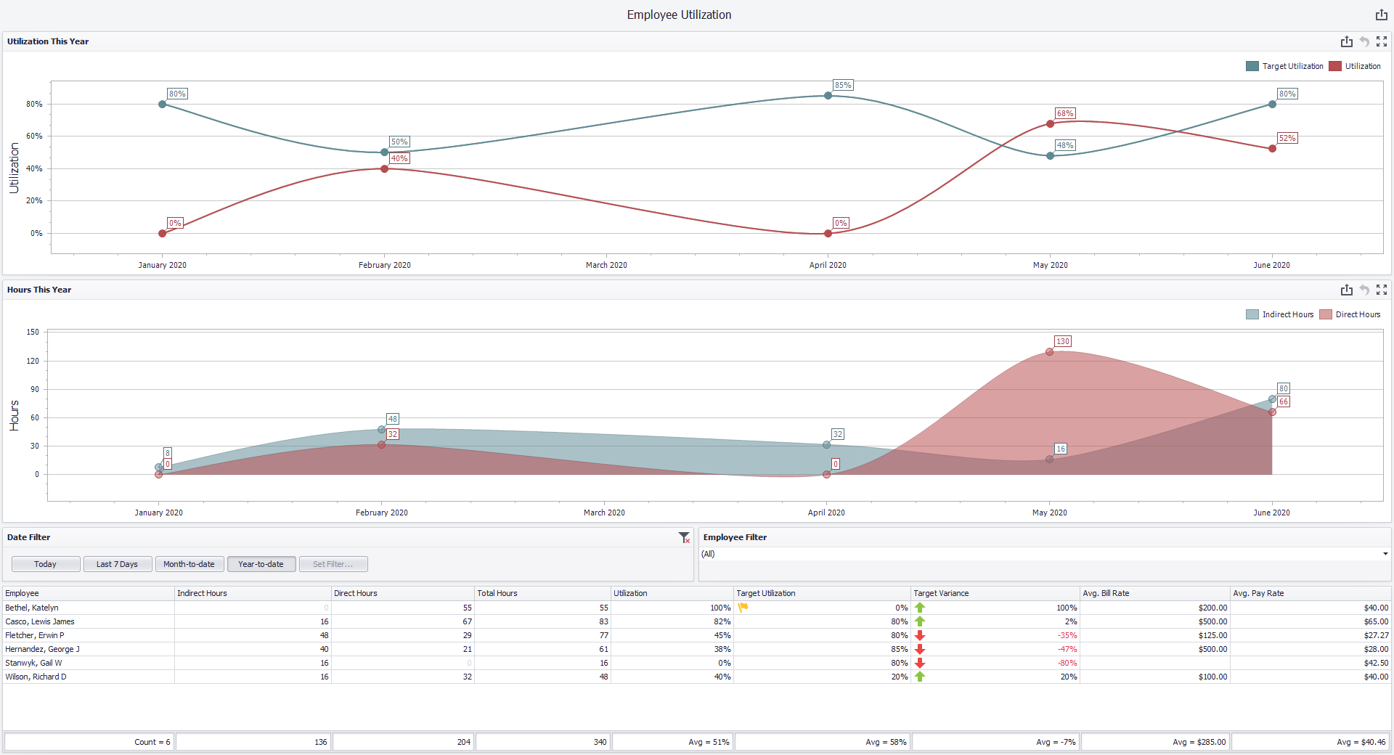This screenshot has width=1394, height=755.
Task: Filter dates to Last 7 Days
Action: point(118,564)
